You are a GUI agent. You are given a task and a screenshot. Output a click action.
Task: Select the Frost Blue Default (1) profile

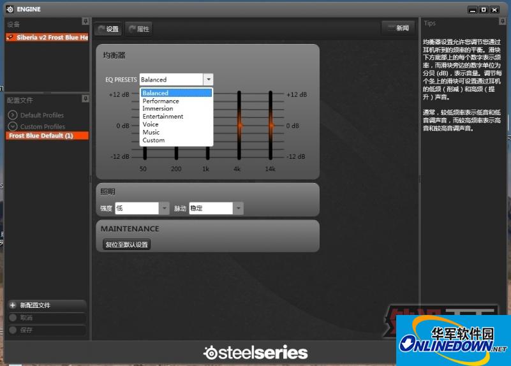pyautogui.click(x=47, y=136)
